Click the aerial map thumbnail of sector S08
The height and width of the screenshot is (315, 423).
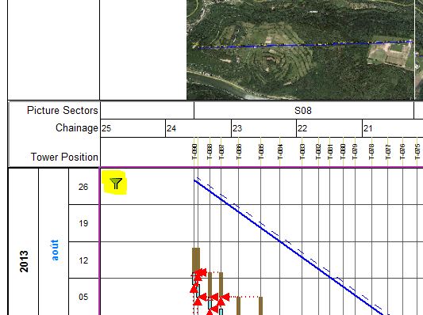(300, 50)
